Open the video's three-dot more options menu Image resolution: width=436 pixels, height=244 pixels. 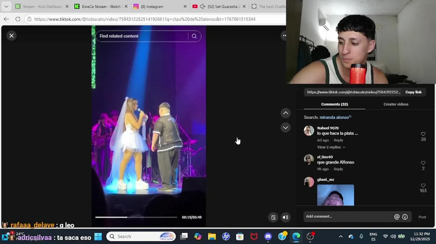(x=284, y=36)
